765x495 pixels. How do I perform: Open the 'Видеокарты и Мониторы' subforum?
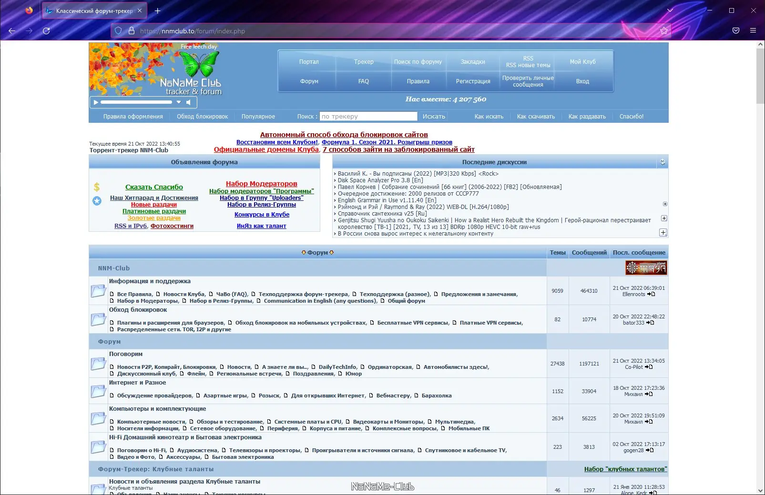click(388, 422)
